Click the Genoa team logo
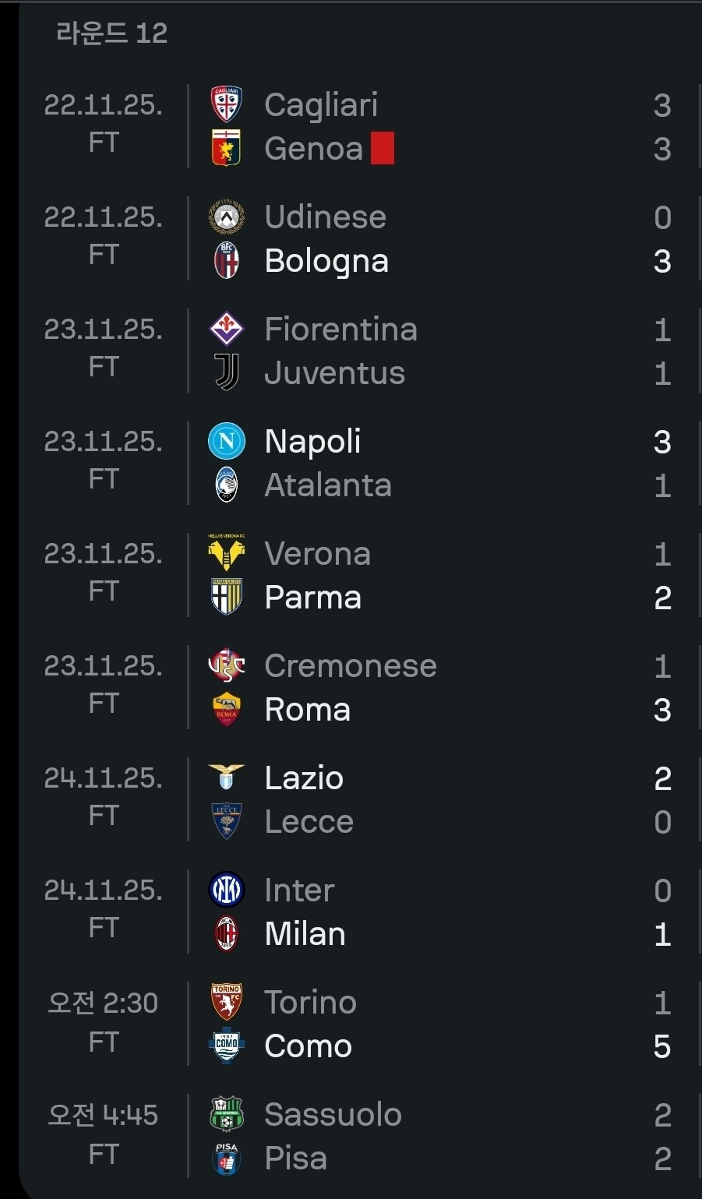The height and width of the screenshot is (1199, 702). tap(227, 149)
